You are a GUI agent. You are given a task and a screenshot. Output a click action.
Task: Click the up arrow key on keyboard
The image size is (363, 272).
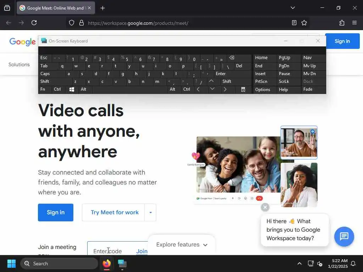(x=211, y=81)
